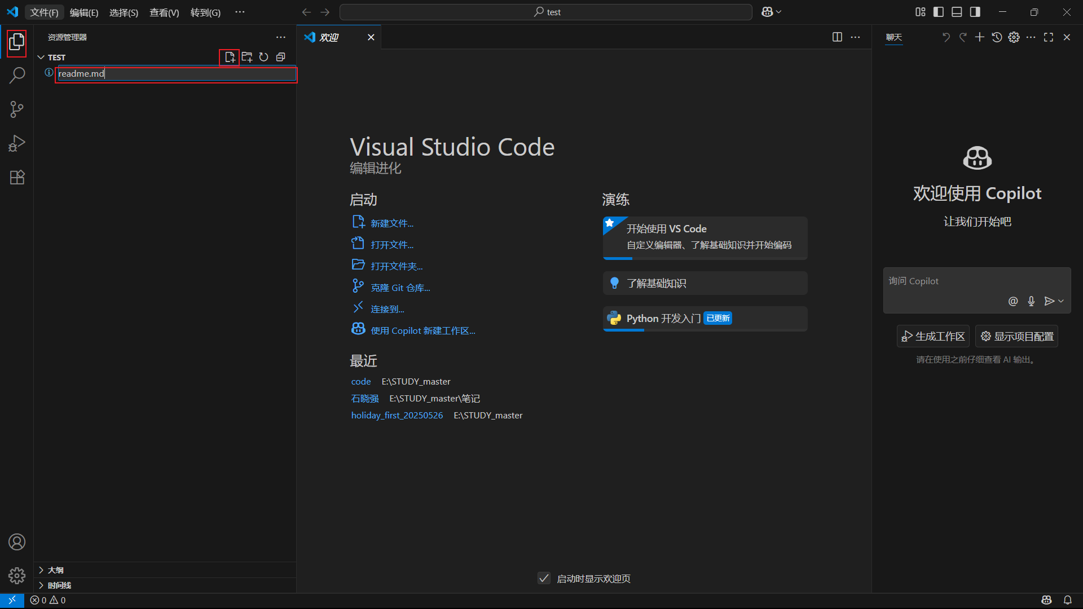Image resolution: width=1083 pixels, height=609 pixels.
Task: Collapse the TEST folder section
Action: point(41,58)
